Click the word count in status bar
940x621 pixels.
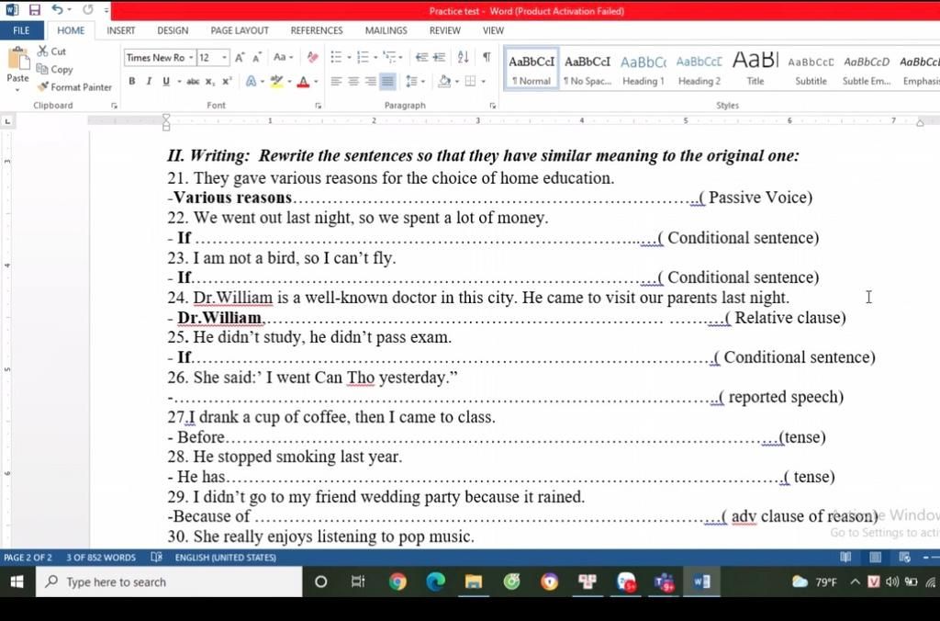(x=101, y=558)
